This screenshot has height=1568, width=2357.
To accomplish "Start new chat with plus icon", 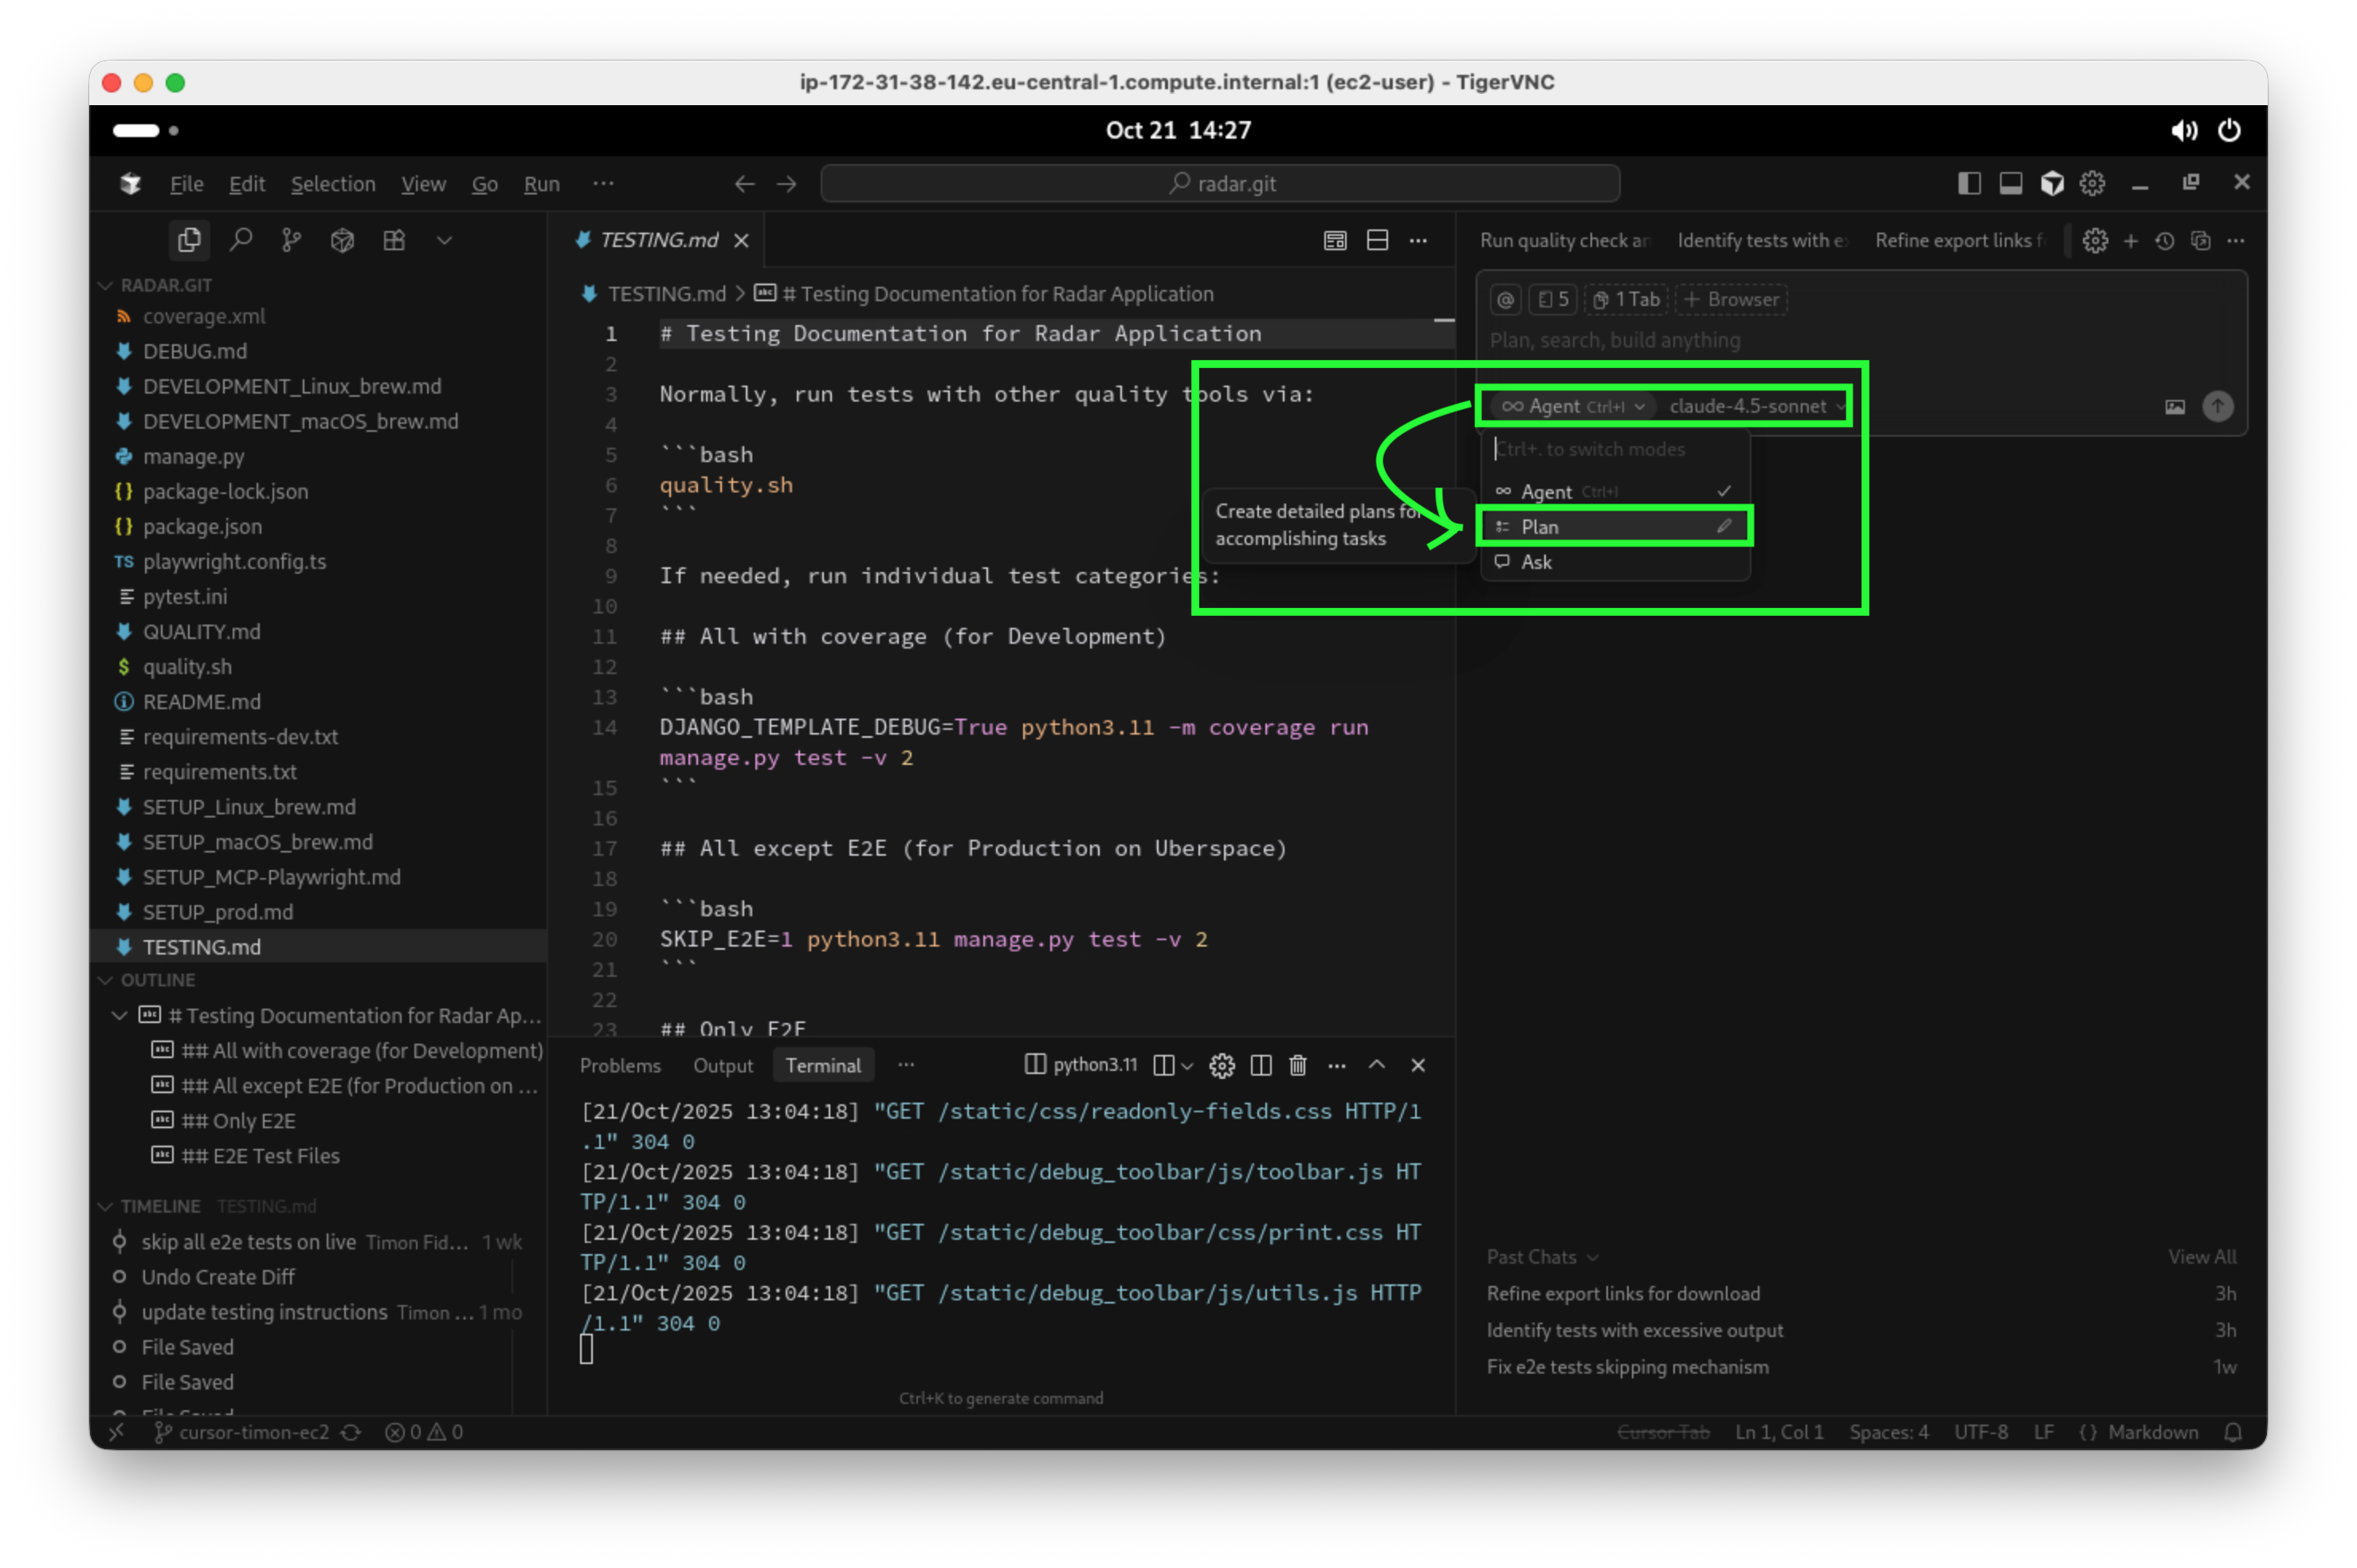I will (x=2131, y=241).
